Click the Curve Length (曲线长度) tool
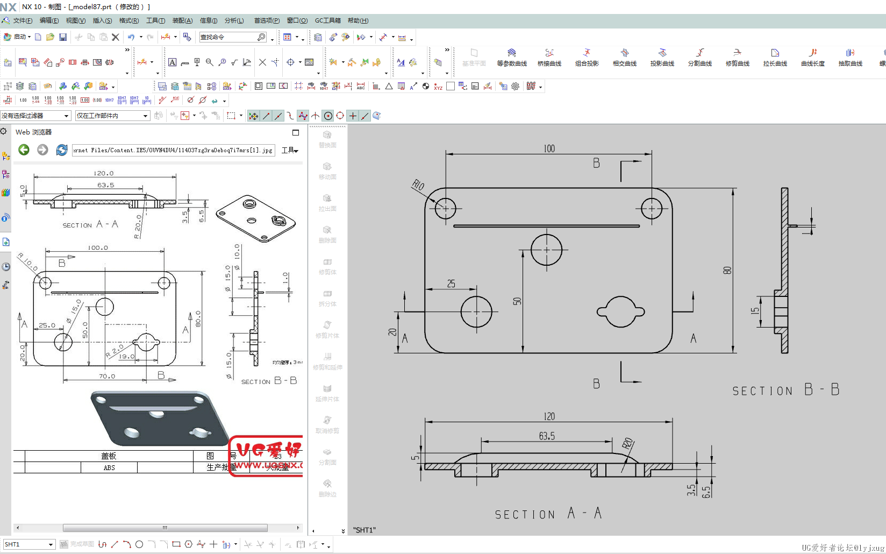This screenshot has height=554, width=886. (813, 58)
